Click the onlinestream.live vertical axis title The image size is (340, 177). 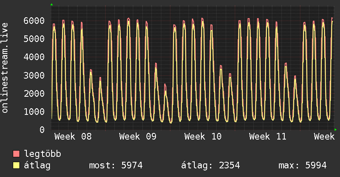point(5,68)
